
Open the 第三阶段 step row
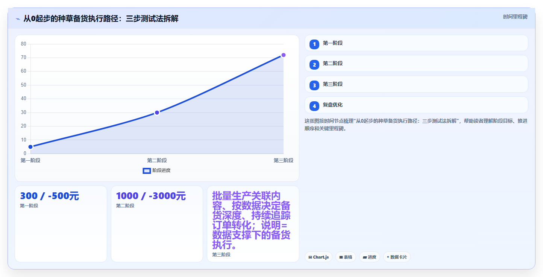coord(416,84)
